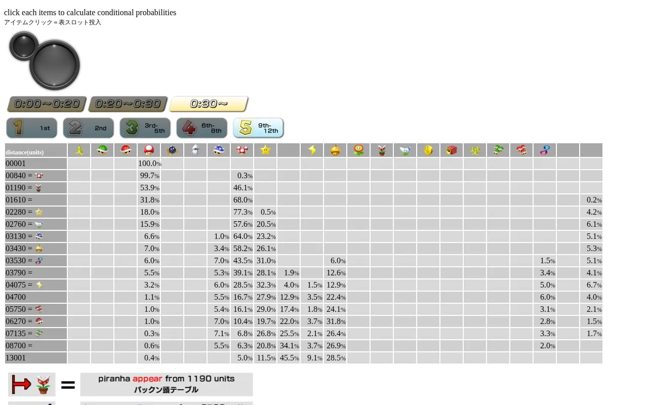Select the 3rd-5th place button
Screen dimensions: 648x405
pyautogui.click(x=145, y=128)
